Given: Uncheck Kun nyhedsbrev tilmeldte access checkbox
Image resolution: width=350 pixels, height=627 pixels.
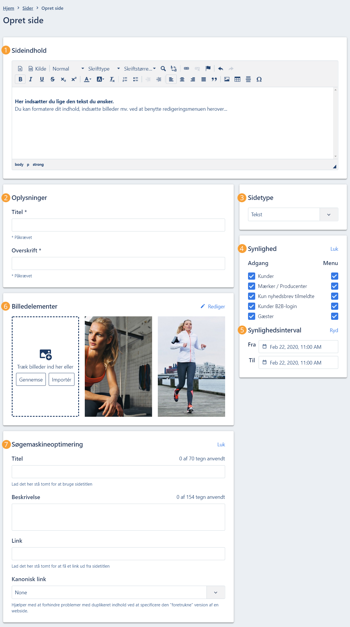Looking at the screenshot, I should pos(251,296).
